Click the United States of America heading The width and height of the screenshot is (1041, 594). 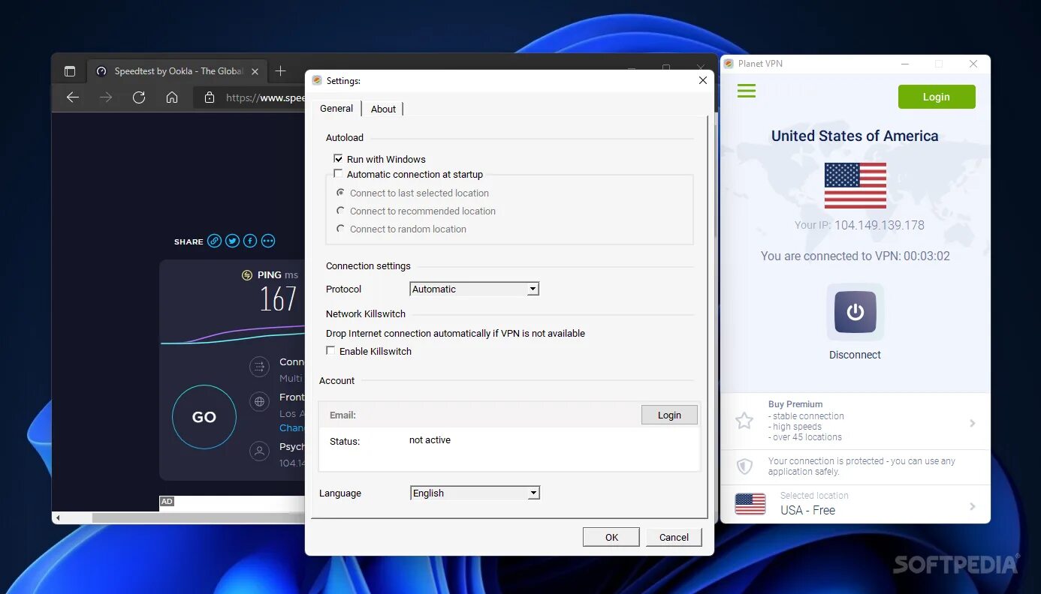coord(855,136)
